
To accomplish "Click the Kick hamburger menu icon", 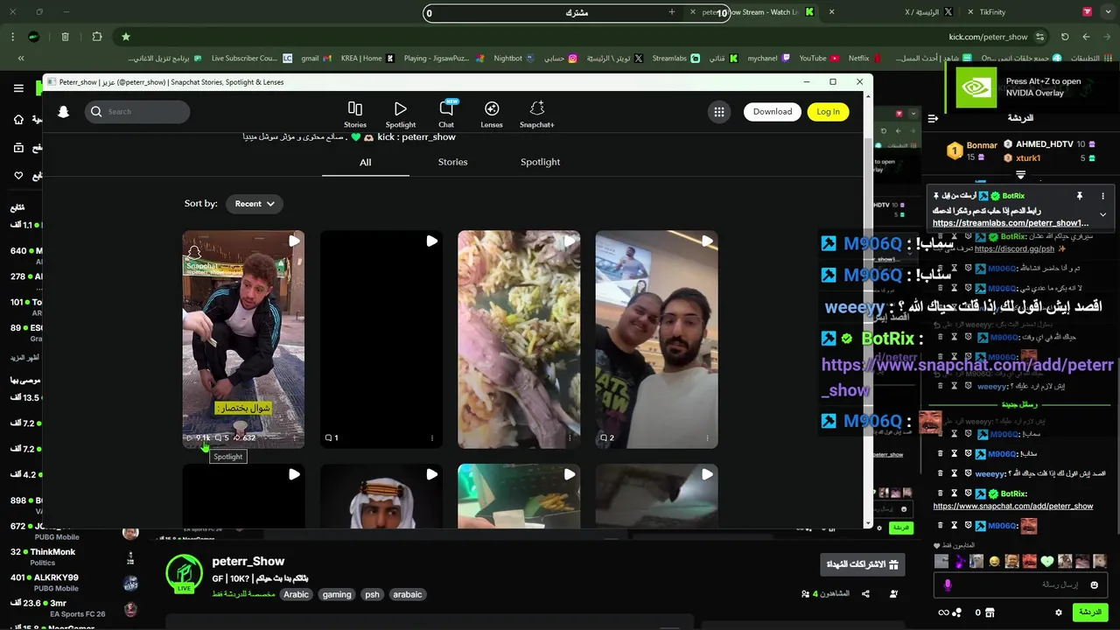I will (x=18, y=88).
